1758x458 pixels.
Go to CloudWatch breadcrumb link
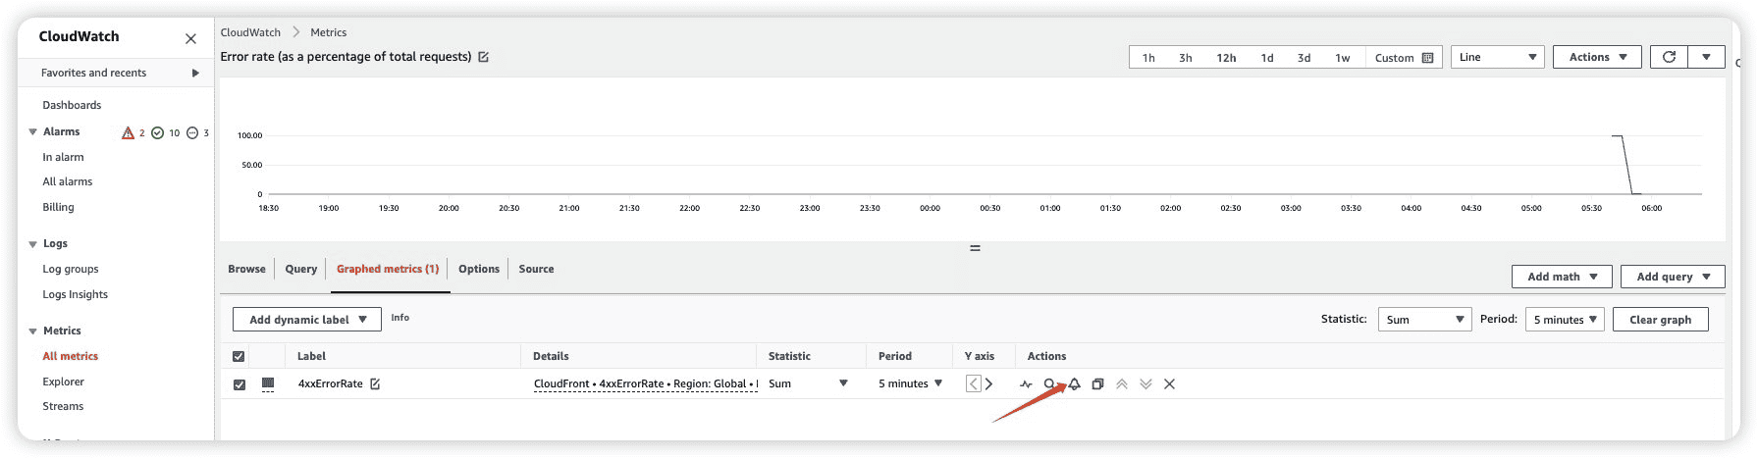tap(250, 32)
